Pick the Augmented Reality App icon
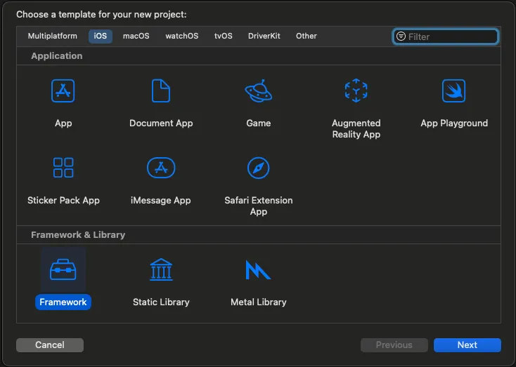 point(356,91)
